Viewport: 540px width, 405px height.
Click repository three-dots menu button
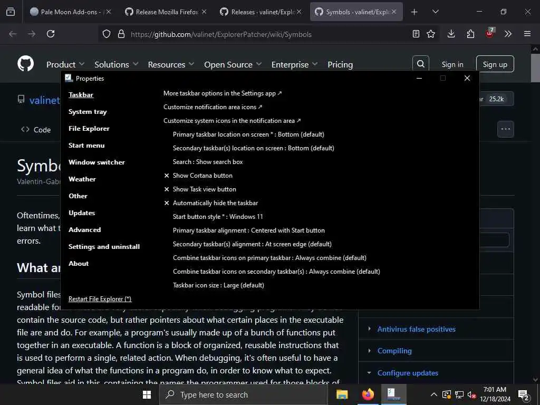[506, 129]
